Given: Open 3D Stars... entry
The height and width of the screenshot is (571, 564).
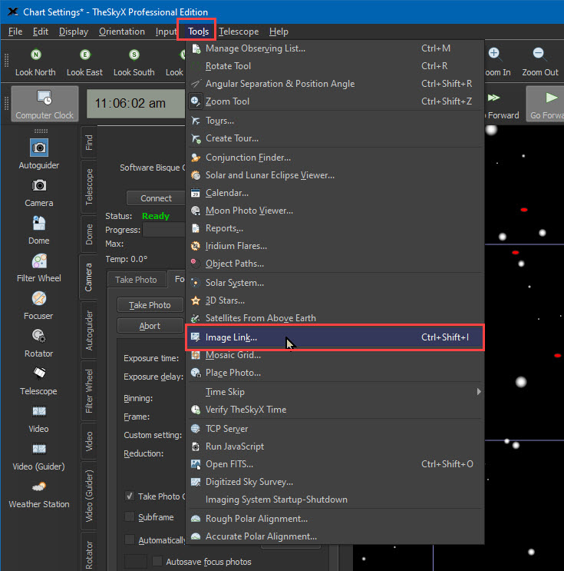Looking at the screenshot, I should [335, 300].
